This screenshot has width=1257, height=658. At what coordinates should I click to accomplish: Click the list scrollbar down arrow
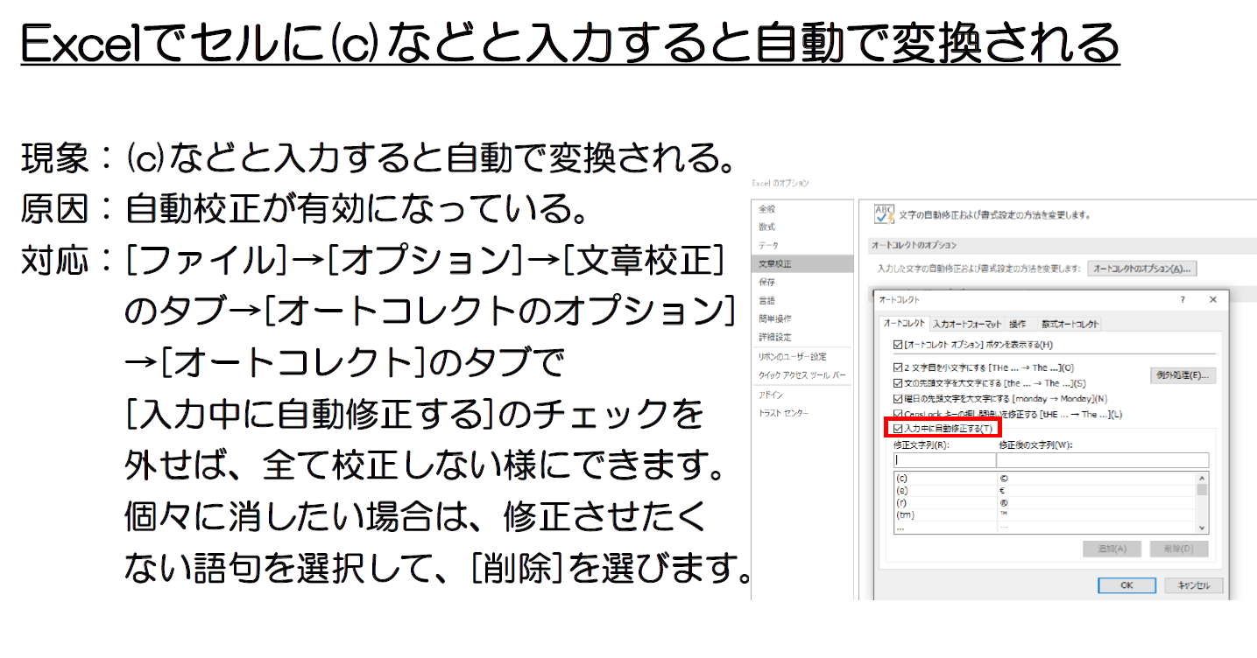pyautogui.click(x=1202, y=528)
